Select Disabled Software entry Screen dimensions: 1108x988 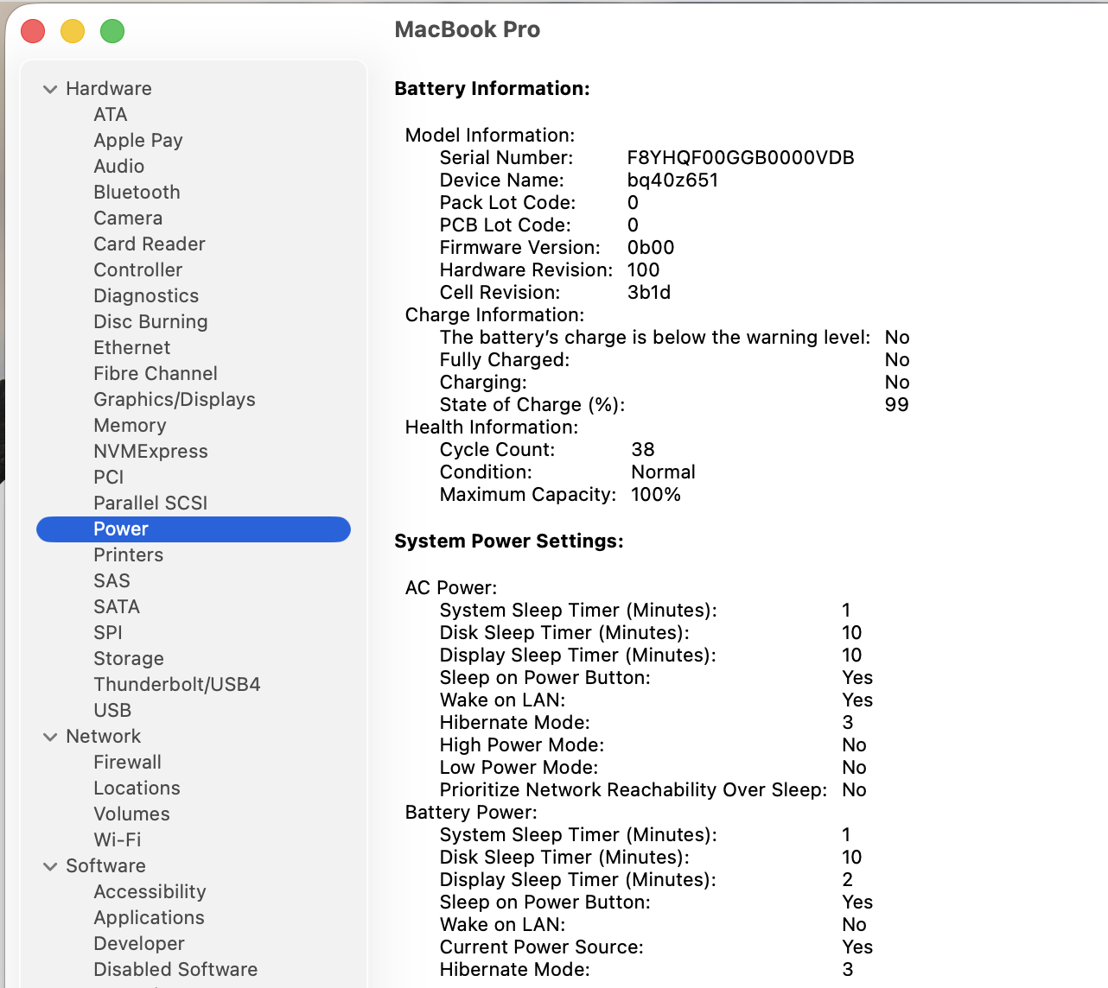(x=175, y=970)
